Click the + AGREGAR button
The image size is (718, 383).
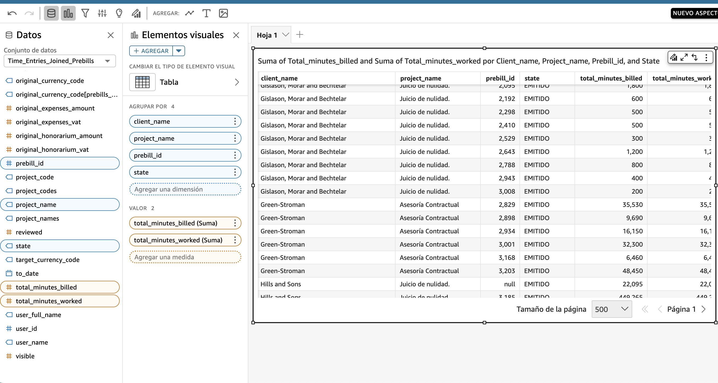tap(151, 51)
